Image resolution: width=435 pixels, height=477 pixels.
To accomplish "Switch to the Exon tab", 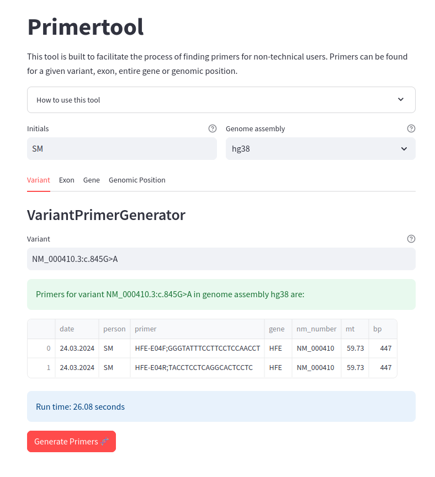I will [67, 180].
